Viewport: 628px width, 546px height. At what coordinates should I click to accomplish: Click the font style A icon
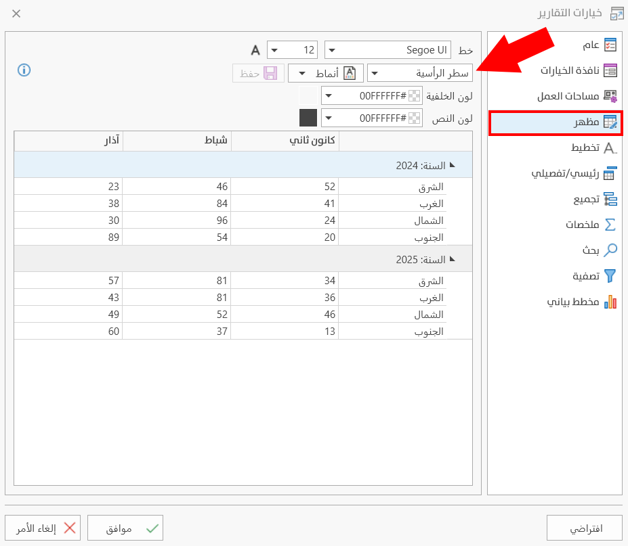tap(255, 50)
